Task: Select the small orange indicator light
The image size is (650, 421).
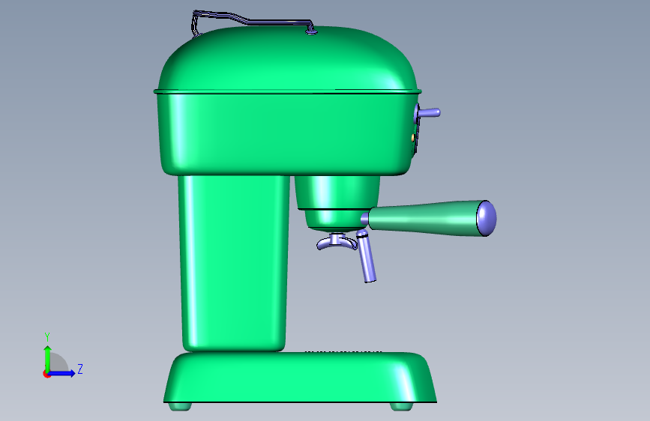Action: point(413,138)
